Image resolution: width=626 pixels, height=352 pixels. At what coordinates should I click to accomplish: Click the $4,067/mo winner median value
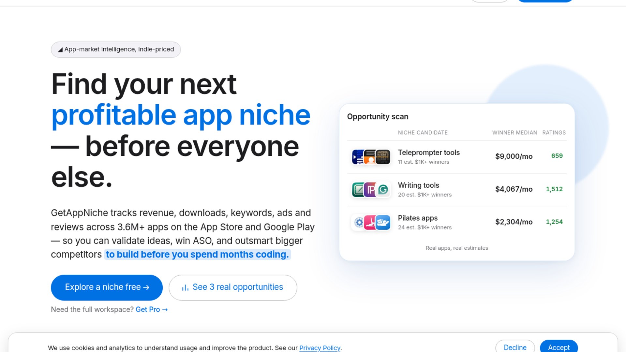514,189
